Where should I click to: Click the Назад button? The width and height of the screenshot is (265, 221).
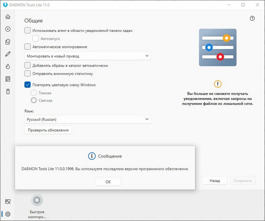[x=215, y=181]
